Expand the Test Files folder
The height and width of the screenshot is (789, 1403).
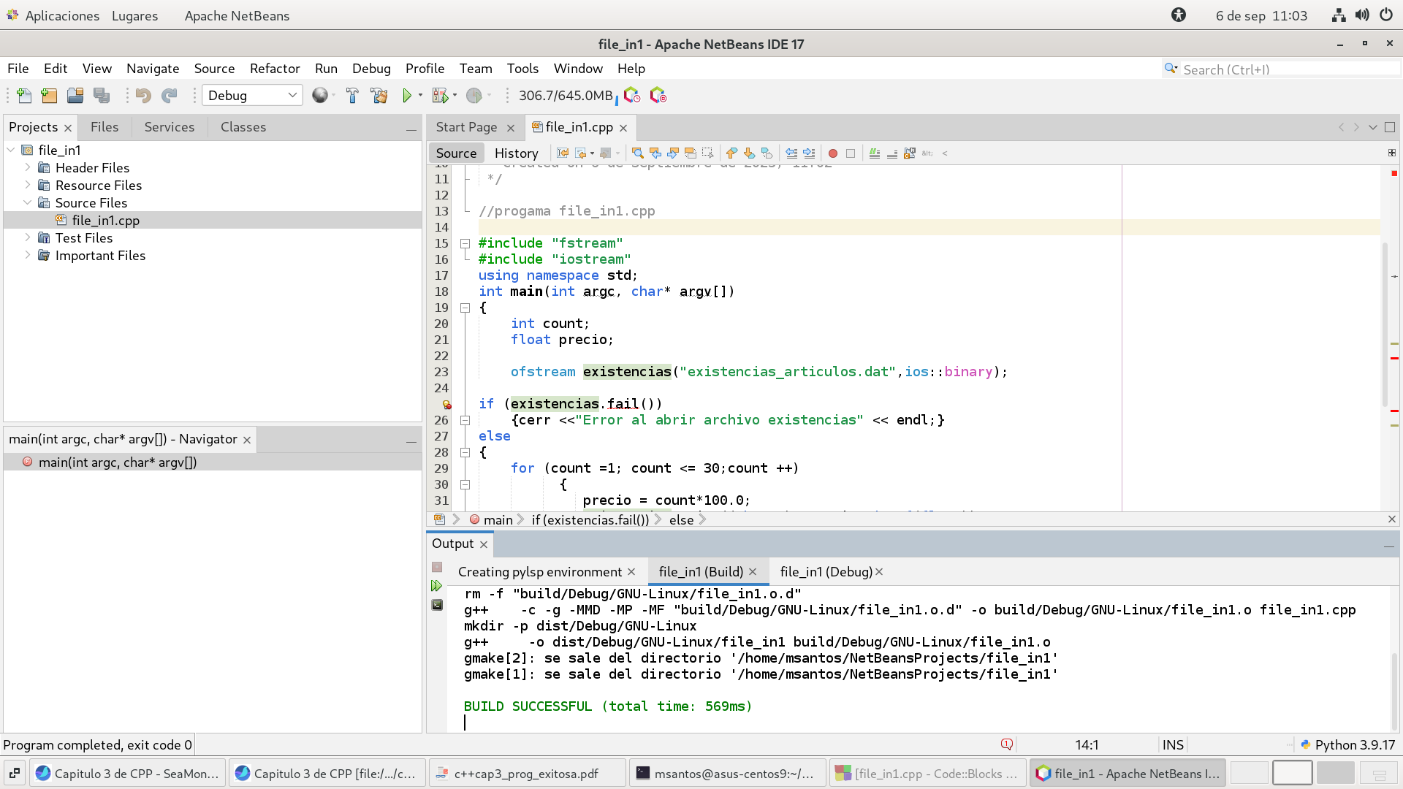tap(28, 237)
